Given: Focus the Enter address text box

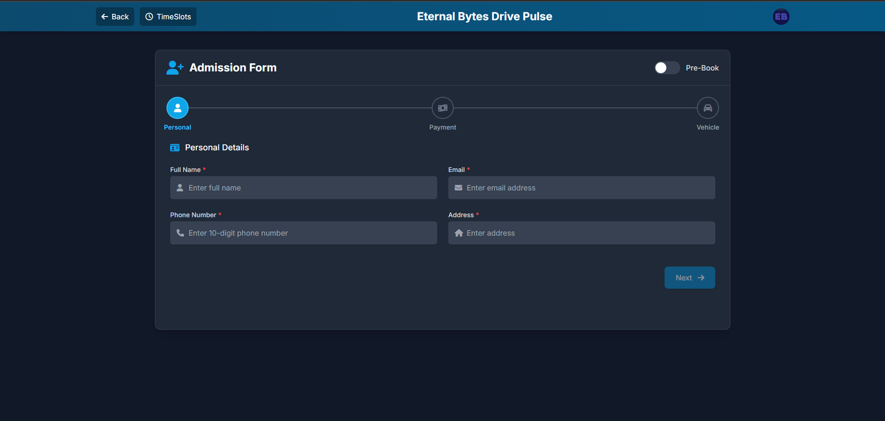Looking at the screenshot, I should click(x=587, y=233).
